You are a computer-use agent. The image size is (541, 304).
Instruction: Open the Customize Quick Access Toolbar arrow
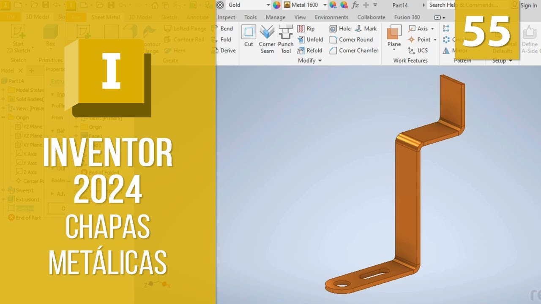coord(375,5)
